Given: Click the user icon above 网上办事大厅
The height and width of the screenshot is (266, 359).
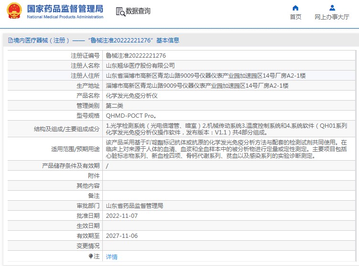Looking at the screenshot, I should (x=332, y=8).
